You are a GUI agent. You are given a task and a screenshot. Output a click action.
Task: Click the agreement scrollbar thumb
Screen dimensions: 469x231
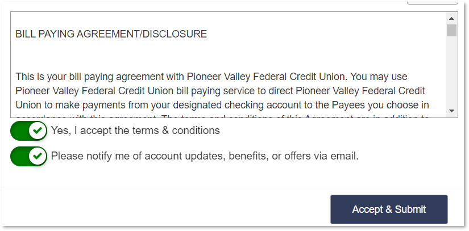(451, 31)
